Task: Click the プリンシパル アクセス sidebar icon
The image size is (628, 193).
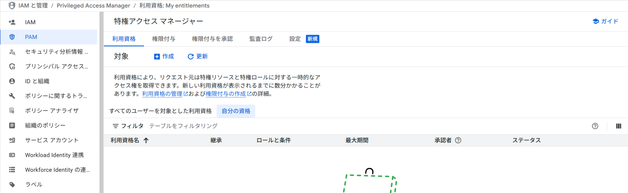Action: coord(12,66)
